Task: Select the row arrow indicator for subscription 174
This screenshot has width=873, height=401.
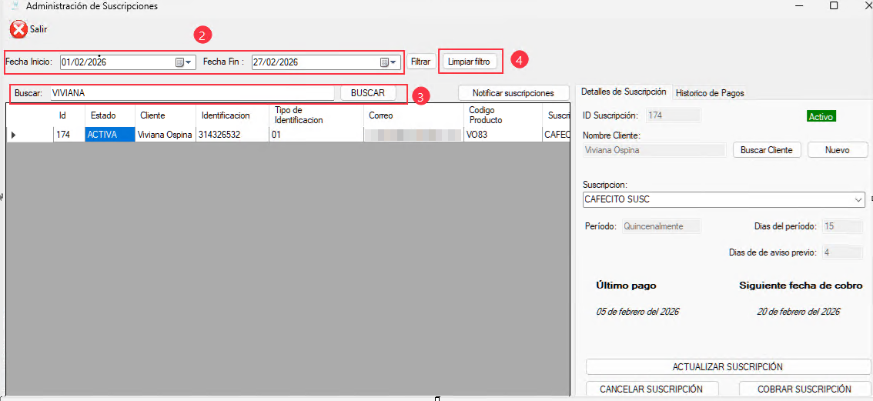Action: point(13,135)
